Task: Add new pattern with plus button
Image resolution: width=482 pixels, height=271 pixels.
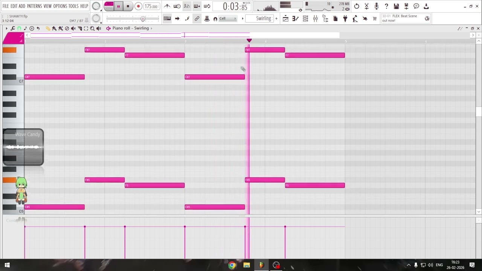Action: 276,18
